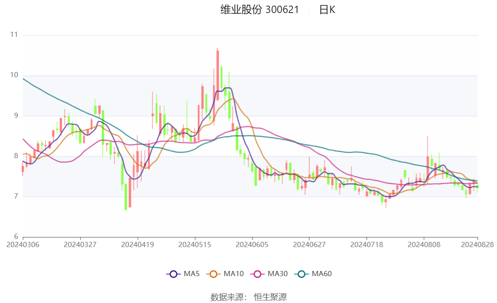
Task: Click x-axis date label 20240605
Action: click(252, 244)
